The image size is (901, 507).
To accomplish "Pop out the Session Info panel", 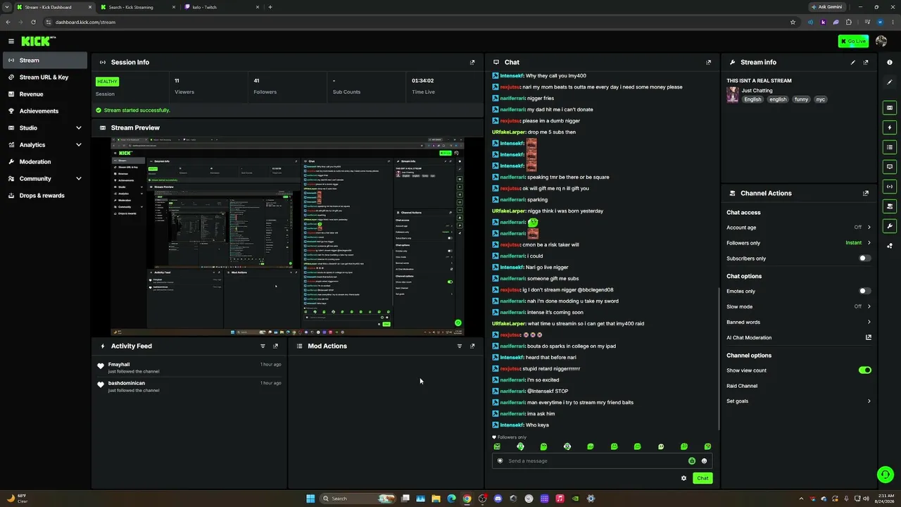I will click(472, 62).
